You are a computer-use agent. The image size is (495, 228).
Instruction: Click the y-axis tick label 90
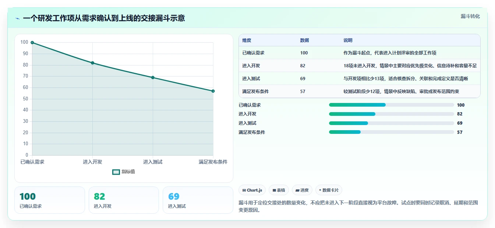click(x=25, y=54)
